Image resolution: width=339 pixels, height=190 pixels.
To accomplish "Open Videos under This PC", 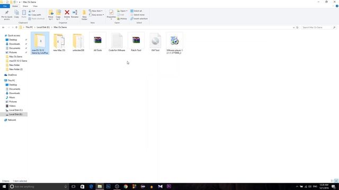I will pyautogui.click(x=12, y=106).
